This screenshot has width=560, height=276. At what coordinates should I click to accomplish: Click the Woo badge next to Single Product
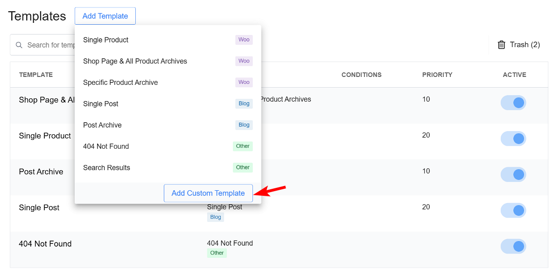pyautogui.click(x=244, y=40)
